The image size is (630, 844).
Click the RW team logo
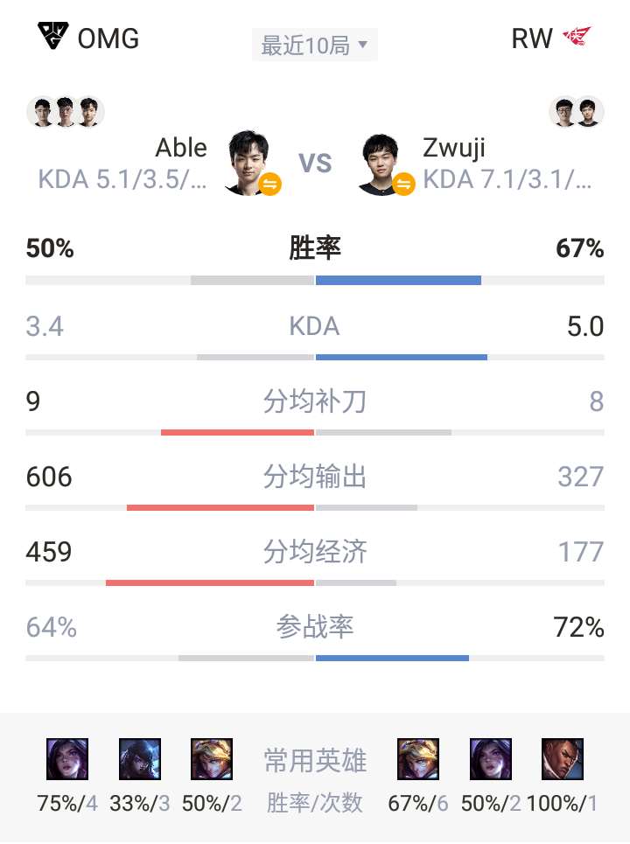pos(577,37)
